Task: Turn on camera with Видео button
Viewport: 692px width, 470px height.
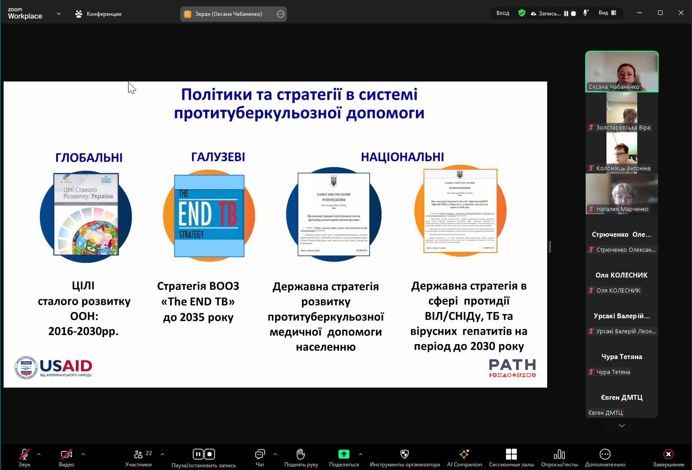Action: pyautogui.click(x=67, y=455)
